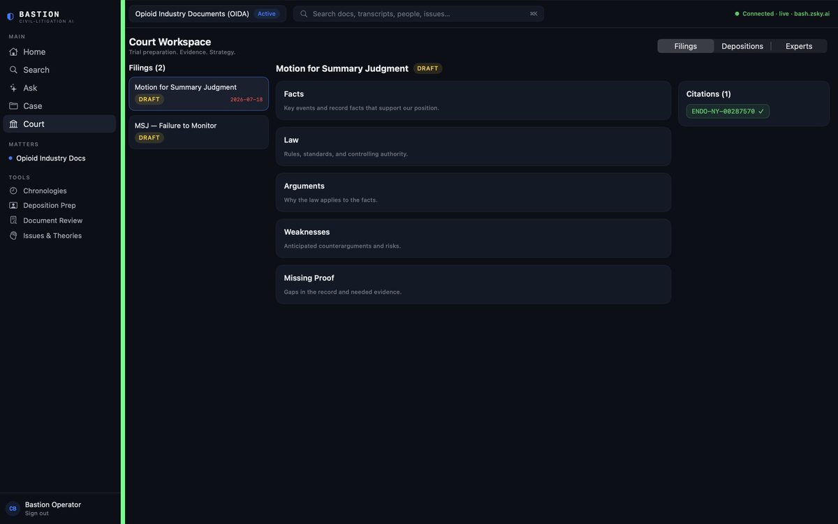Viewport: 838px width, 524px height.
Task: Click the checkmark on ENDO-NY citation
Action: [x=761, y=111]
